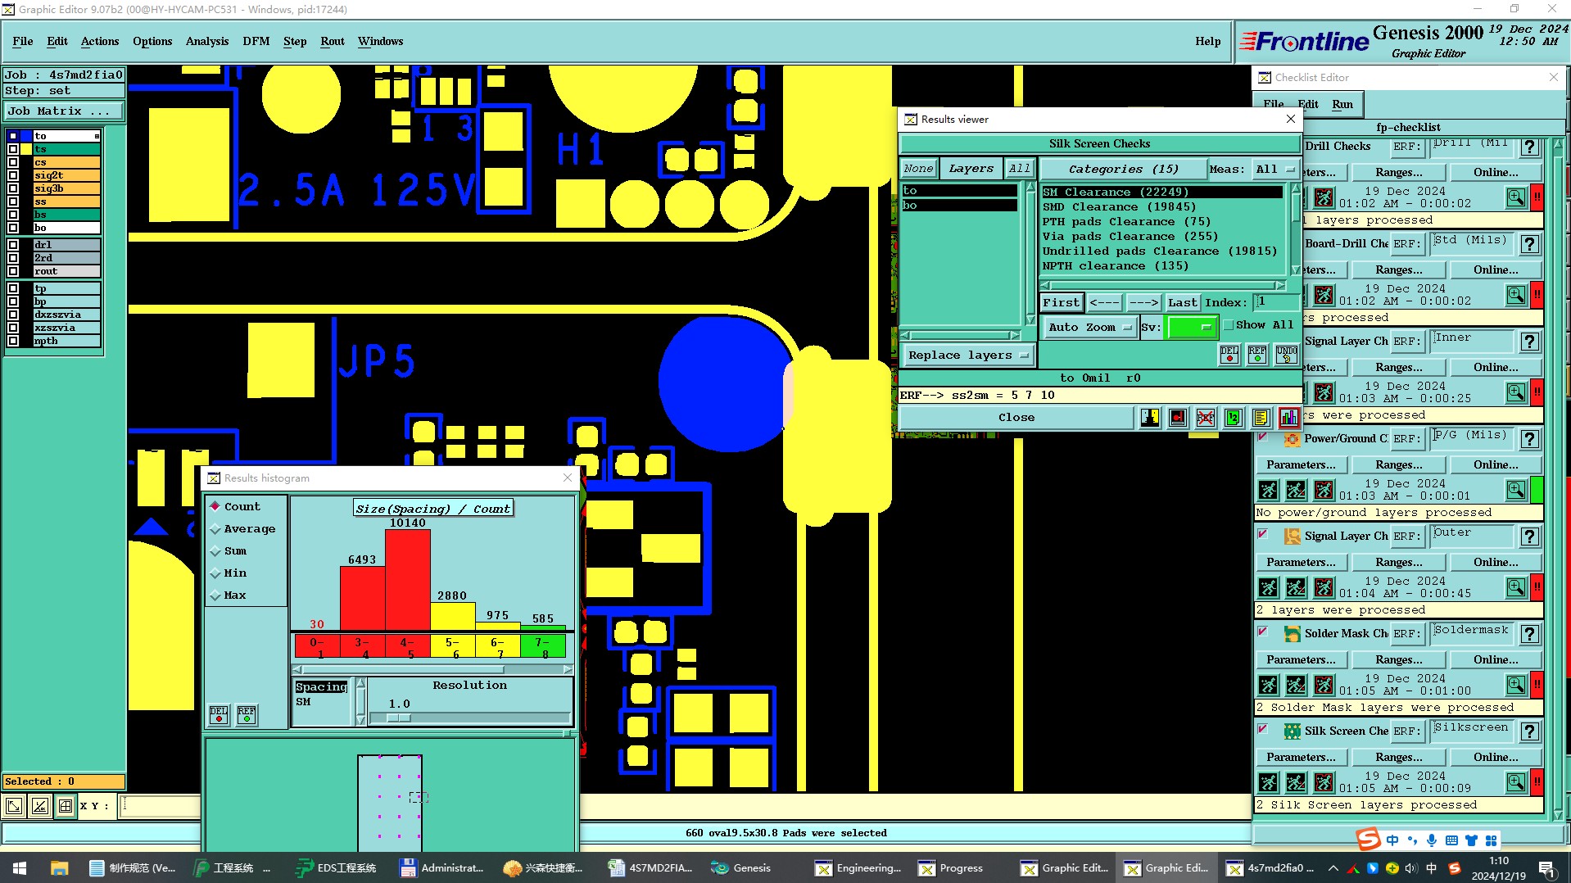Open Ranges for Silk Screen Checks

pyautogui.click(x=1399, y=758)
